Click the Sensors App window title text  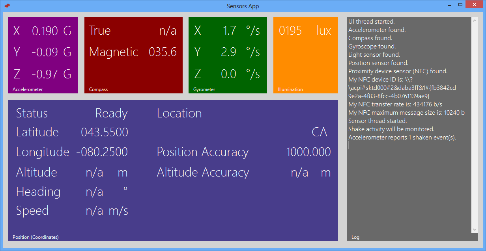pos(243,6)
